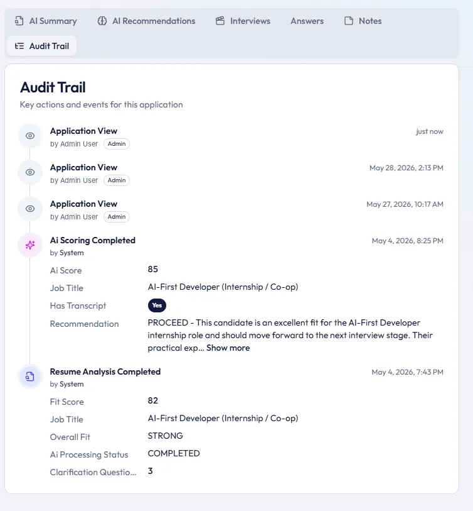The height and width of the screenshot is (511, 473).
Task: Click the Yes badge for Has Transcript
Action: point(157,305)
